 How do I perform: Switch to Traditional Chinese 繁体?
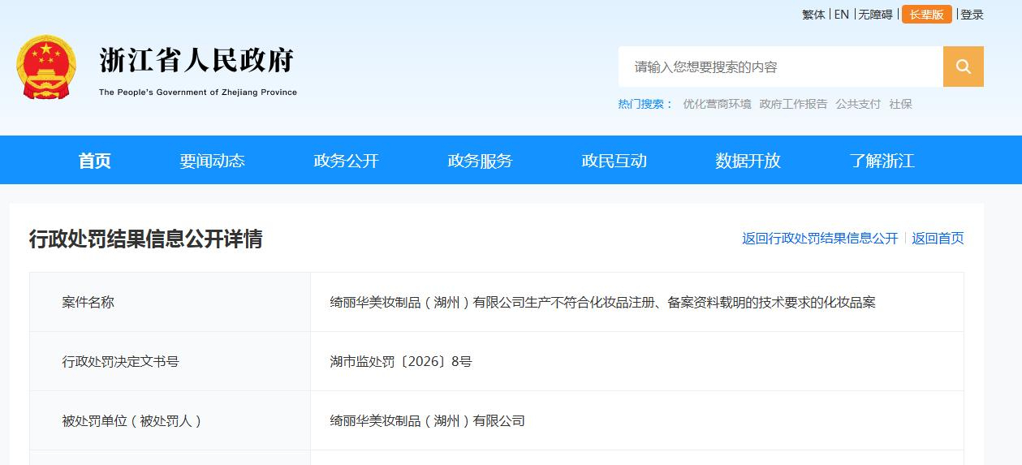click(x=813, y=15)
